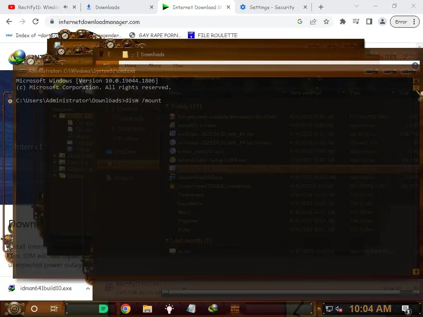The image size is (423, 317).
Task: Share this page icon
Action: coord(313,22)
